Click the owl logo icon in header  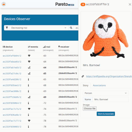tap(4, 4)
